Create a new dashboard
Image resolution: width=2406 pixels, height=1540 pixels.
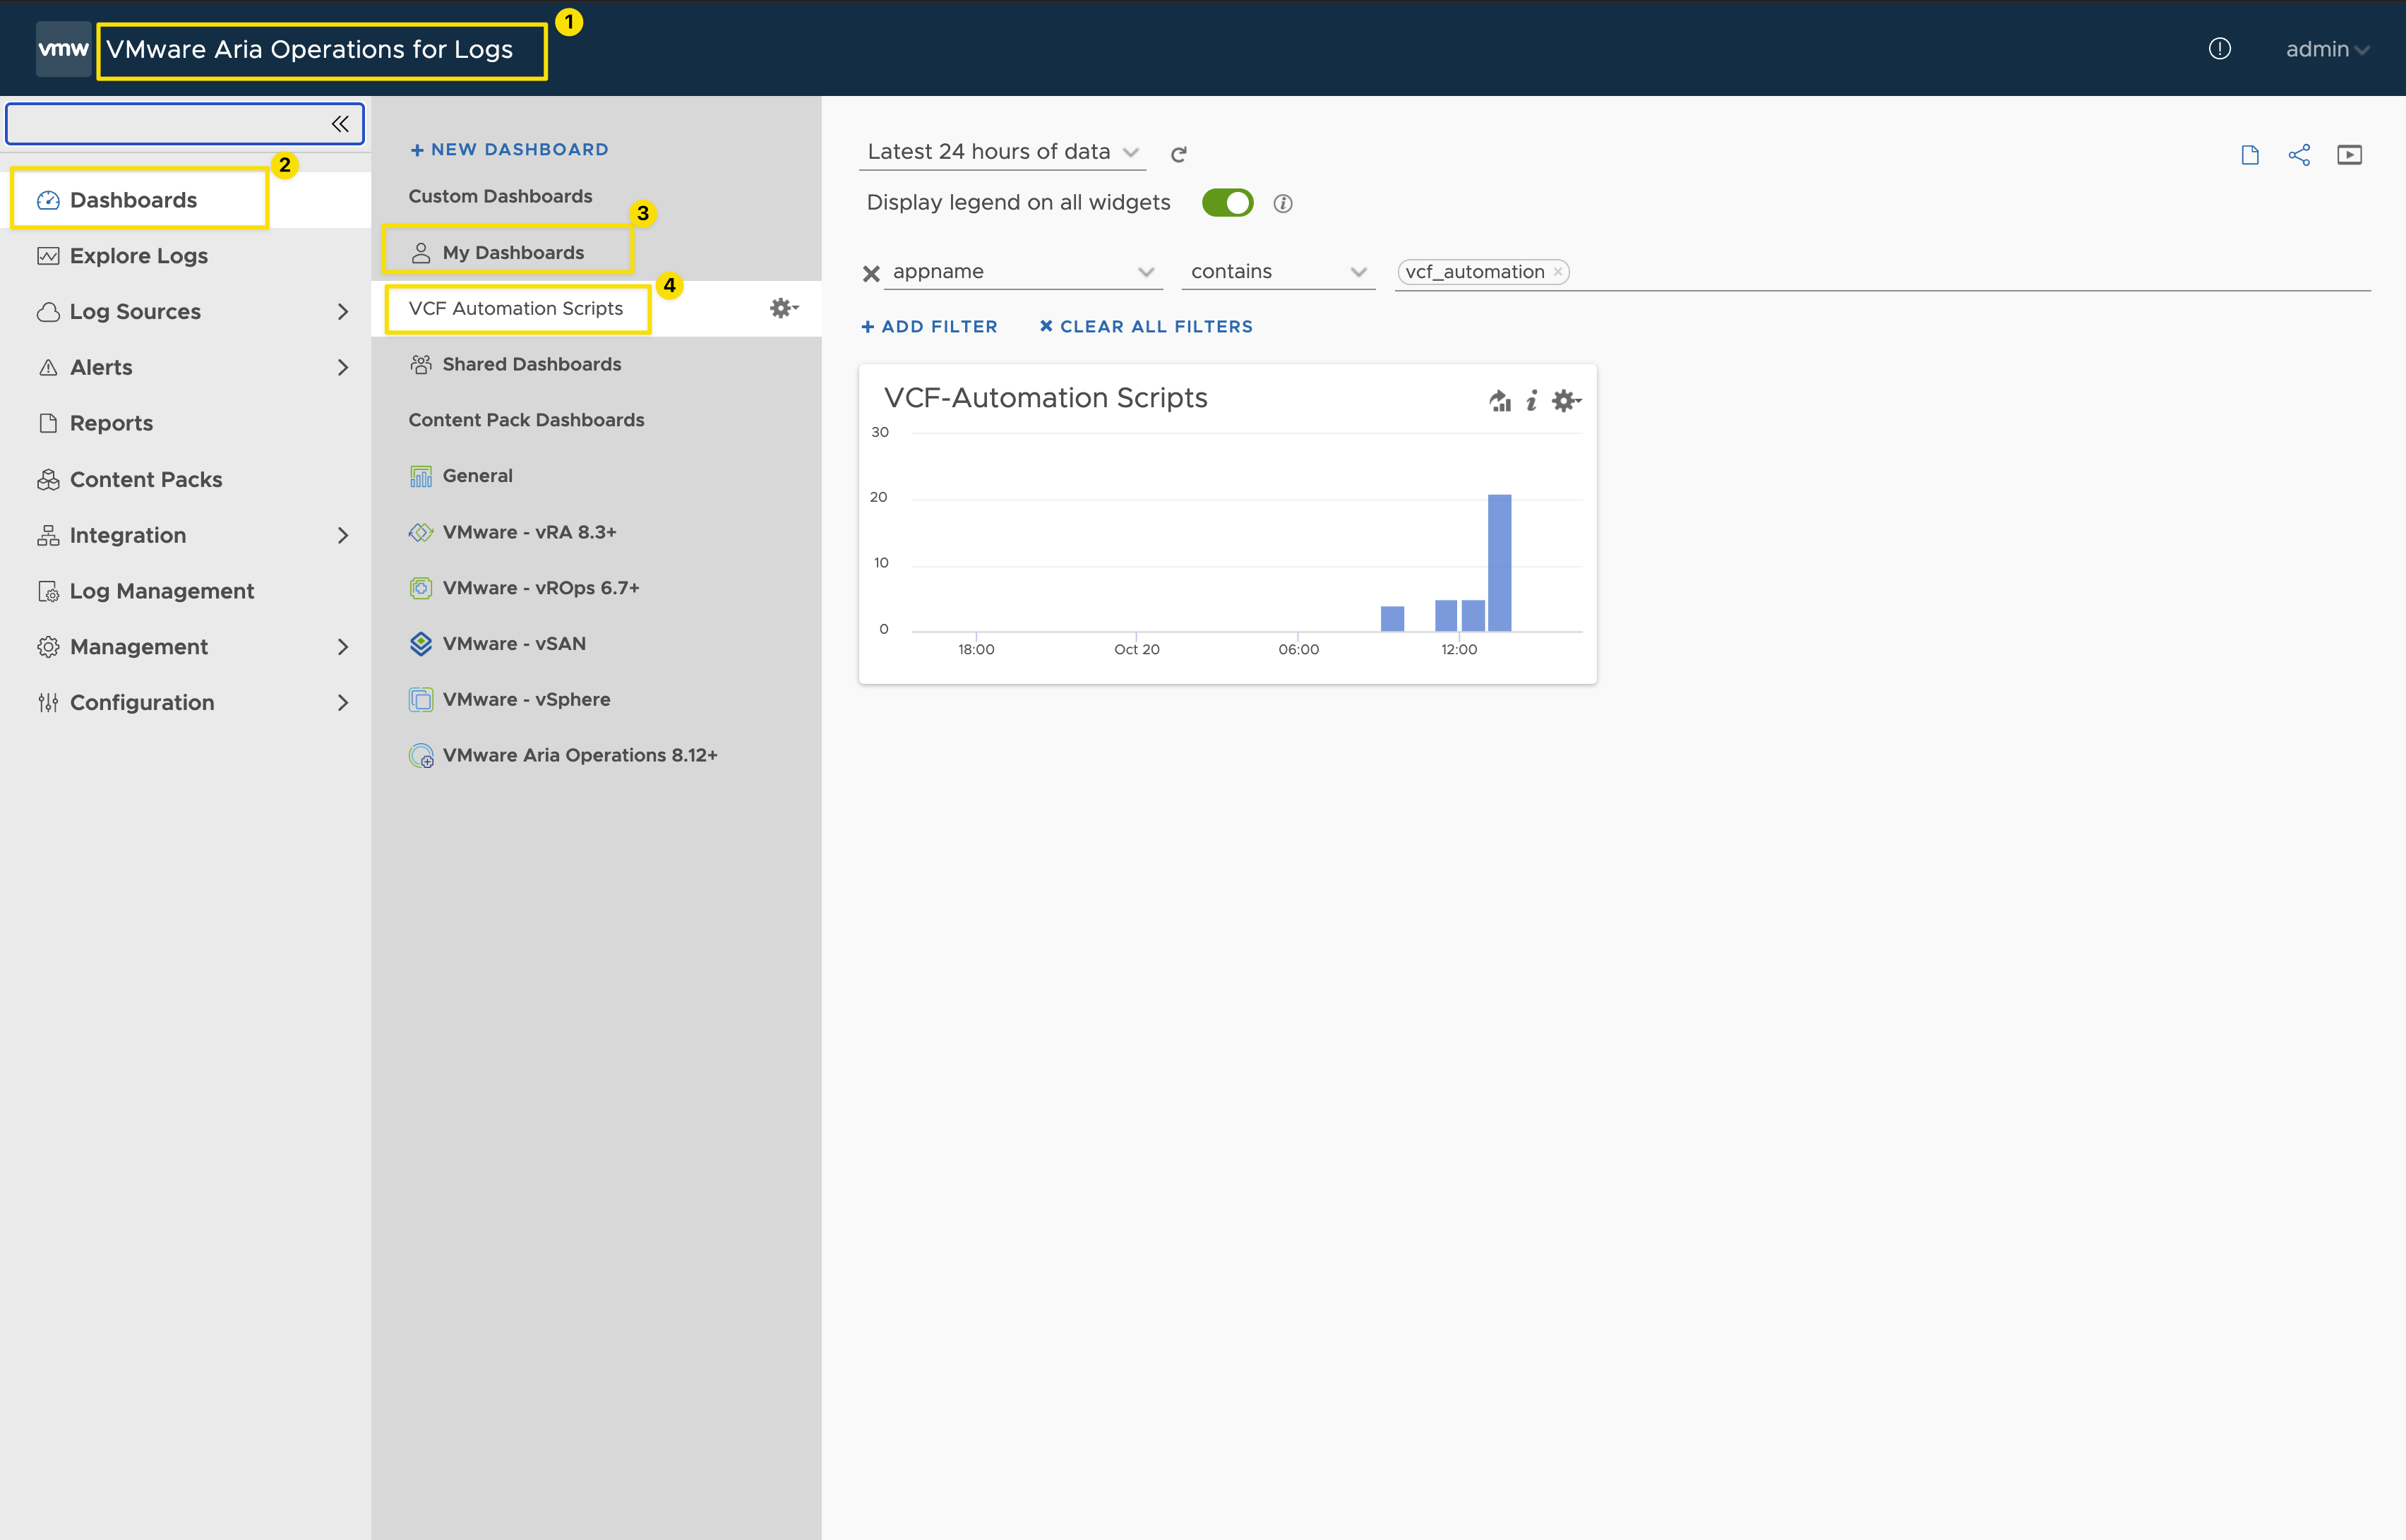click(x=509, y=150)
